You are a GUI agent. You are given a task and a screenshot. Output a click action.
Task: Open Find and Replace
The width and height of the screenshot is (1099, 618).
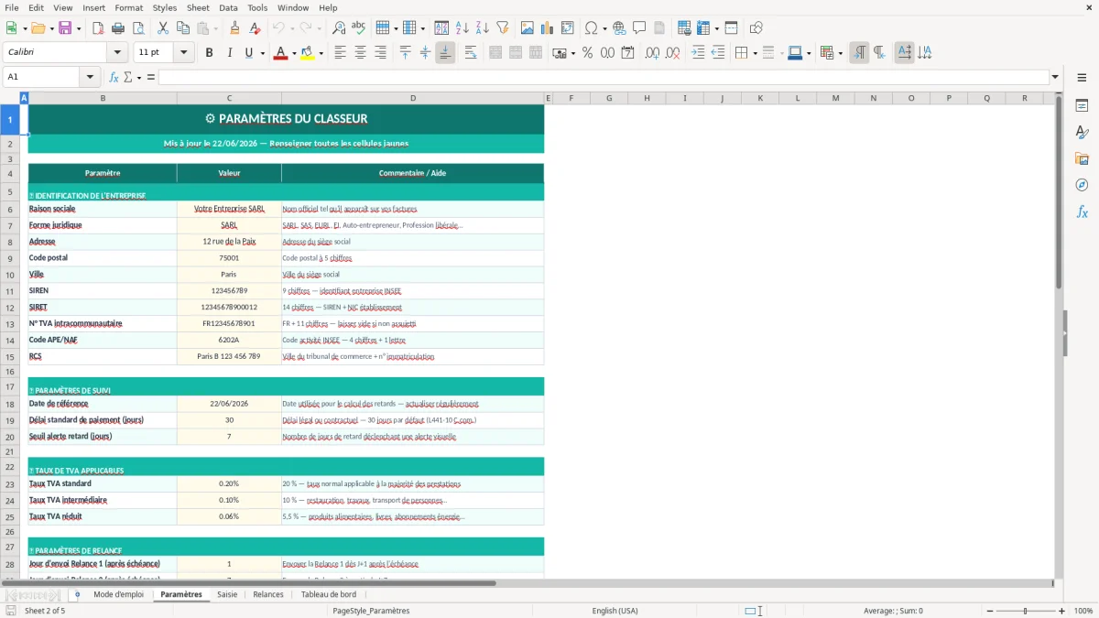click(x=339, y=28)
